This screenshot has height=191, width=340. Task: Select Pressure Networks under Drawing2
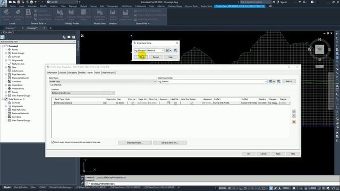tap(20, 78)
